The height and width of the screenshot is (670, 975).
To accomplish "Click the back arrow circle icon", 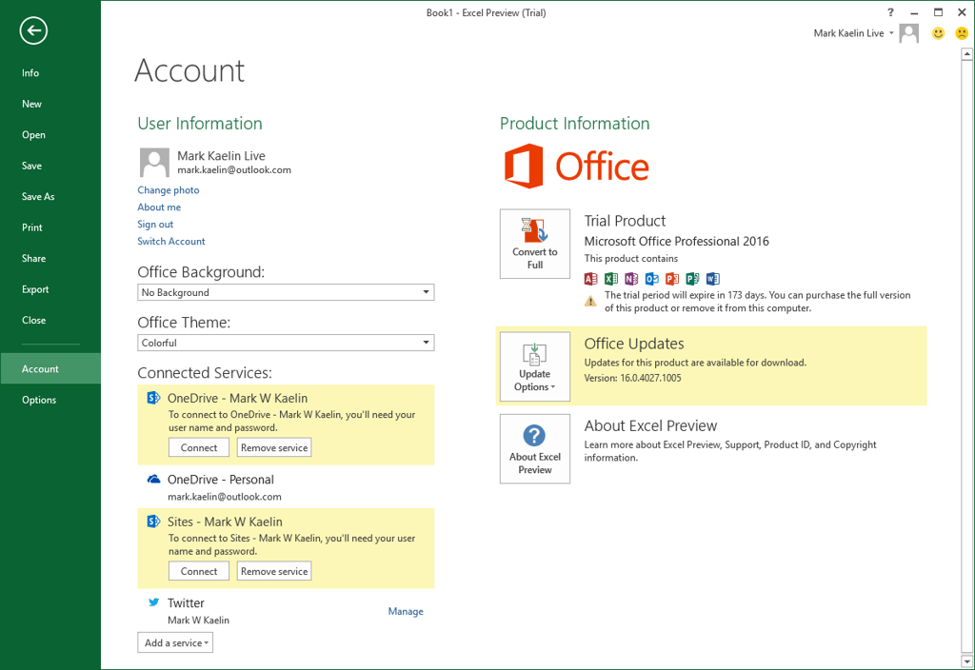I will pyautogui.click(x=33, y=30).
